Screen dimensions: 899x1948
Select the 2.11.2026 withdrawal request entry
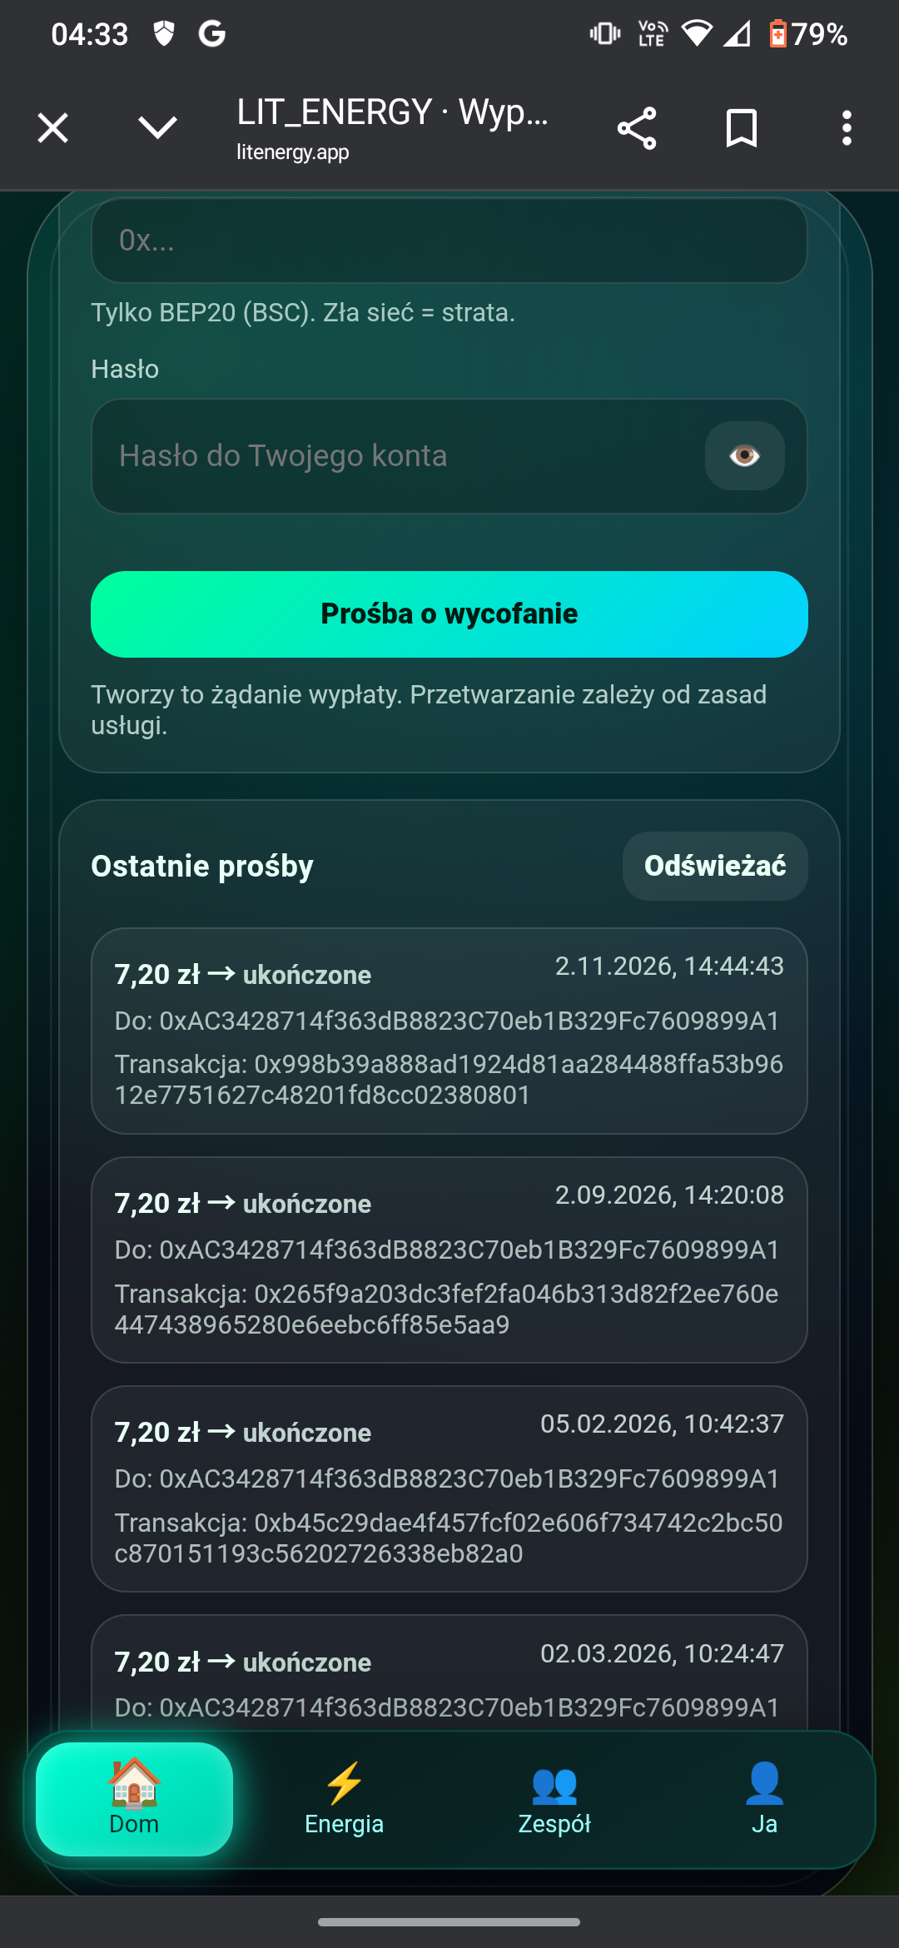[x=449, y=1031]
